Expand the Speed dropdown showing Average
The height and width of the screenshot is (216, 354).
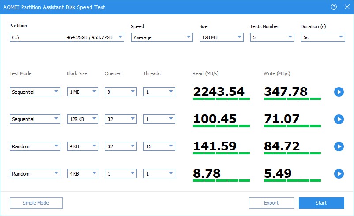162,37
